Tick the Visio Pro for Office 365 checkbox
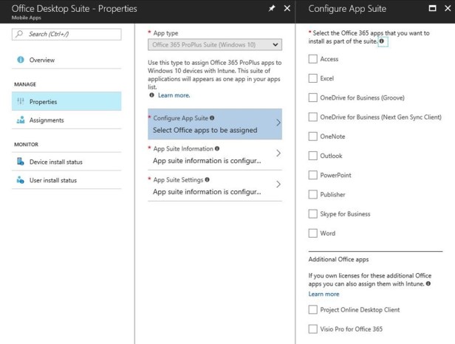Viewport: 455px width, 344px height. [313, 329]
